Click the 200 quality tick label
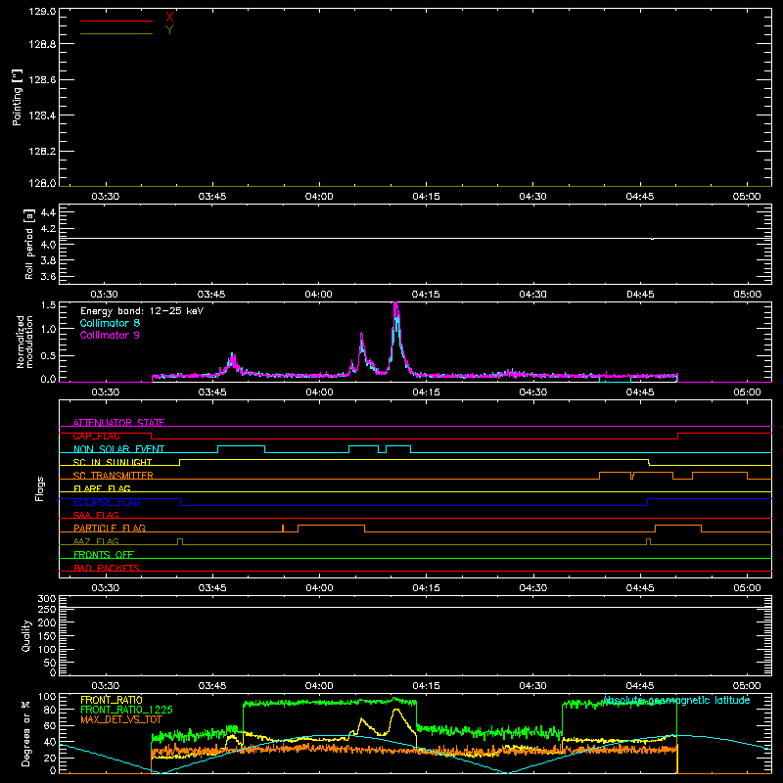 click(x=46, y=622)
